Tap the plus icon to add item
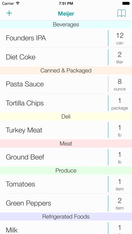 (x=9, y=13)
